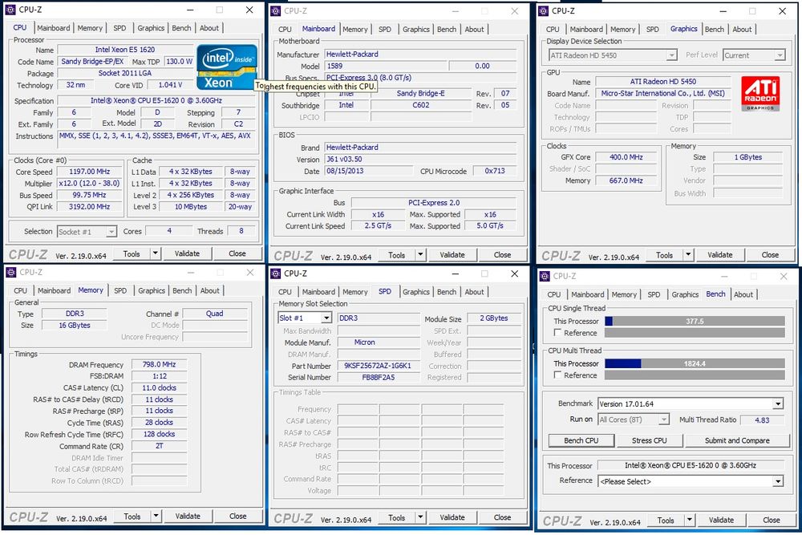The image size is (802, 535).
Task: Click Southbridge model C602
Action: pyautogui.click(x=420, y=105)
